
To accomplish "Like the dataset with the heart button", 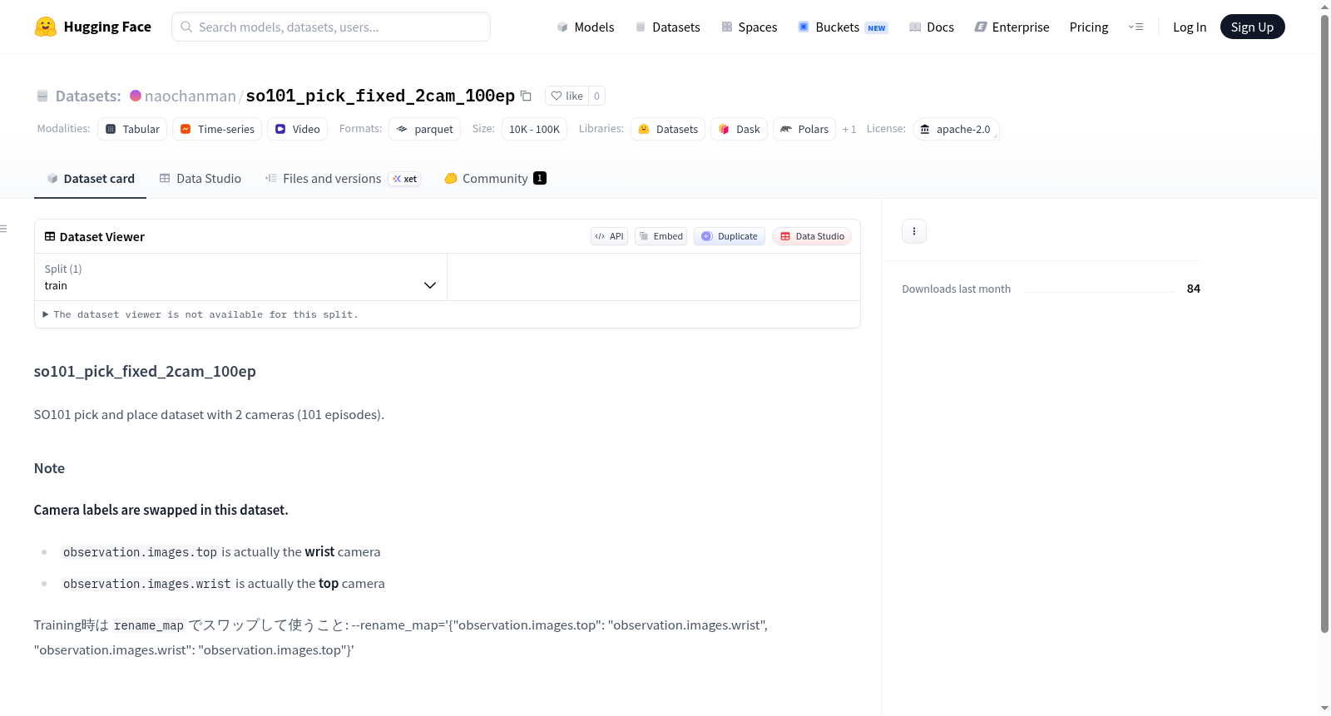I will pos(567,96).
